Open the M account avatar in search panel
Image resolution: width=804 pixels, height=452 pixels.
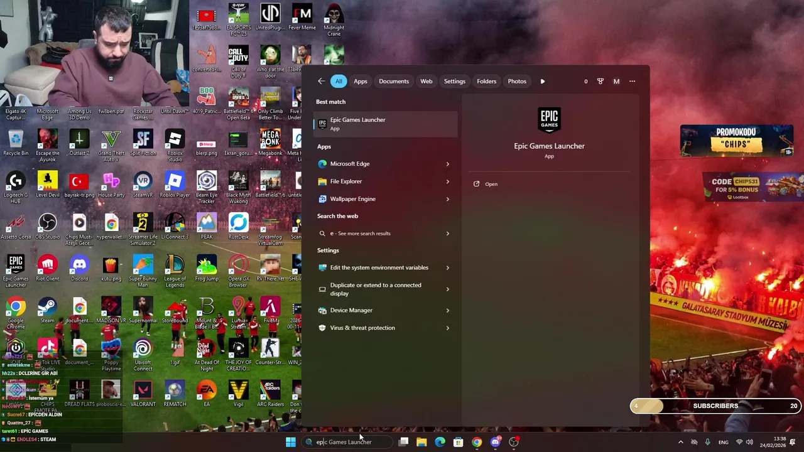pos(616,81)
